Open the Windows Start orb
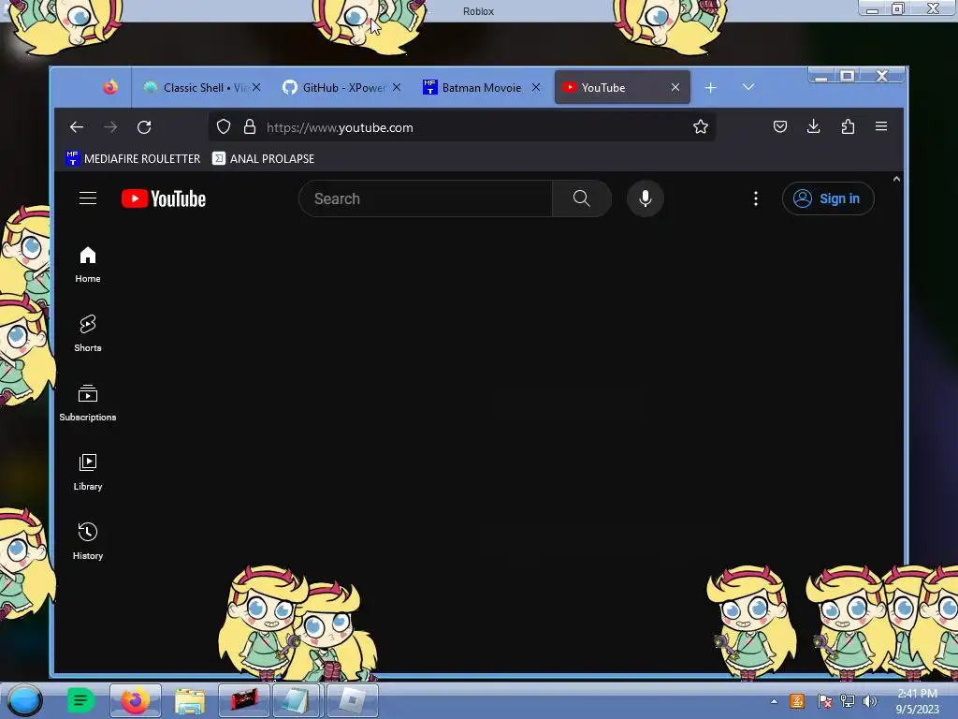This screenshot has width=958, height=719. [25, 700]
